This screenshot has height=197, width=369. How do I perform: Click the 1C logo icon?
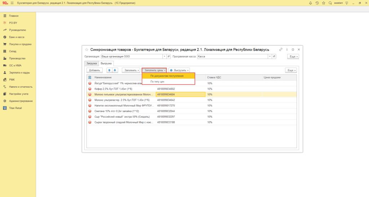point(5,3)
